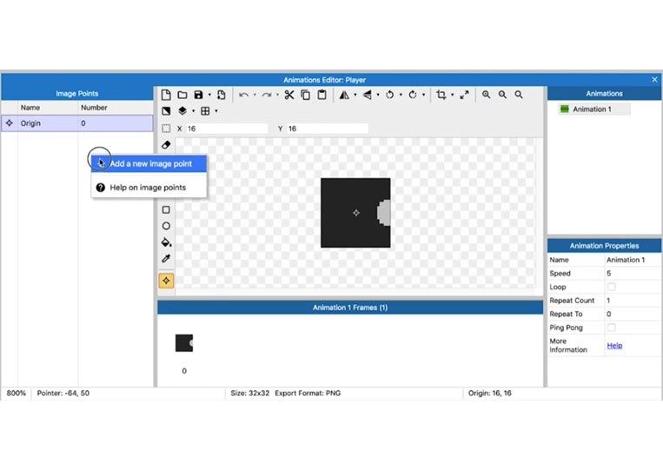Viewport: 663px width, 470px height.
Task: Rotate the image clockwise
Action: [413, 95]
